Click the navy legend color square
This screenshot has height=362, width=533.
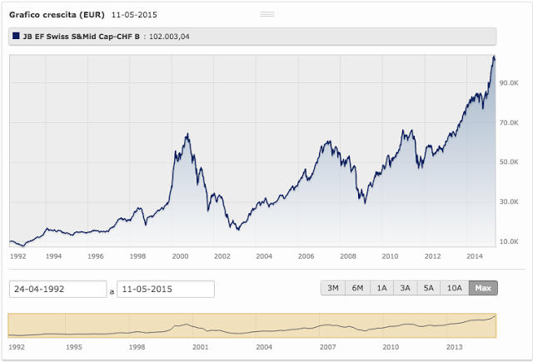[x=15, y=36]
